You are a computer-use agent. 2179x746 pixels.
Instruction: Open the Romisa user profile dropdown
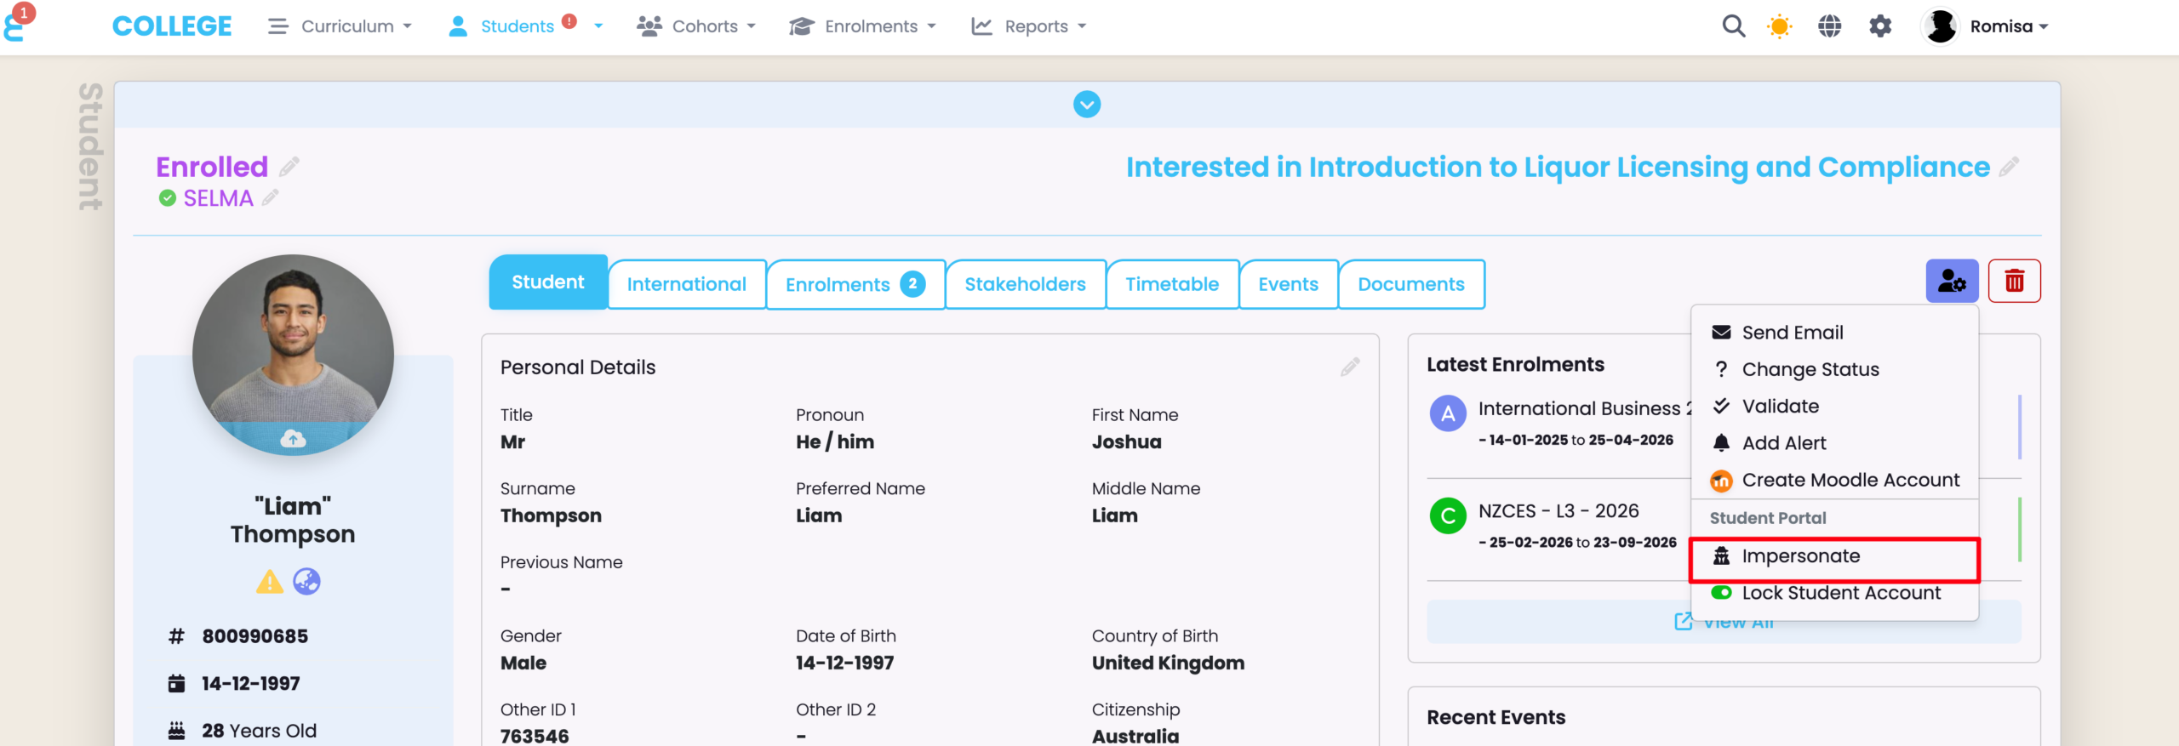coord(1986,26)
